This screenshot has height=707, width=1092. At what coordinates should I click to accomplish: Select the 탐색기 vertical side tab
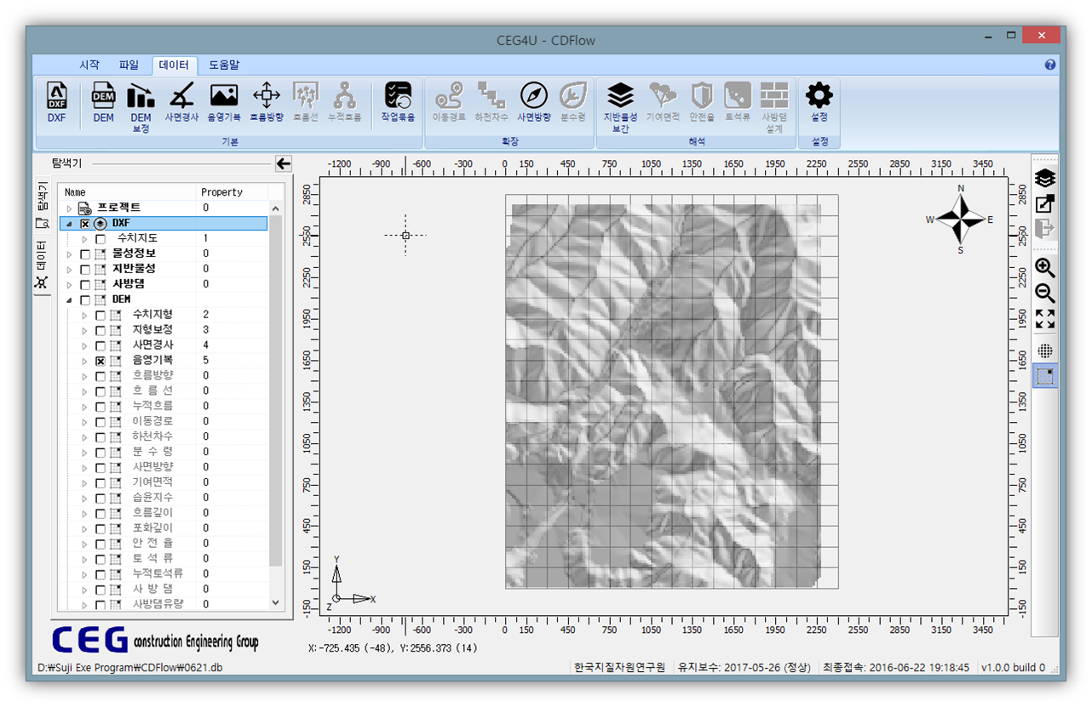tap(41, 205)
